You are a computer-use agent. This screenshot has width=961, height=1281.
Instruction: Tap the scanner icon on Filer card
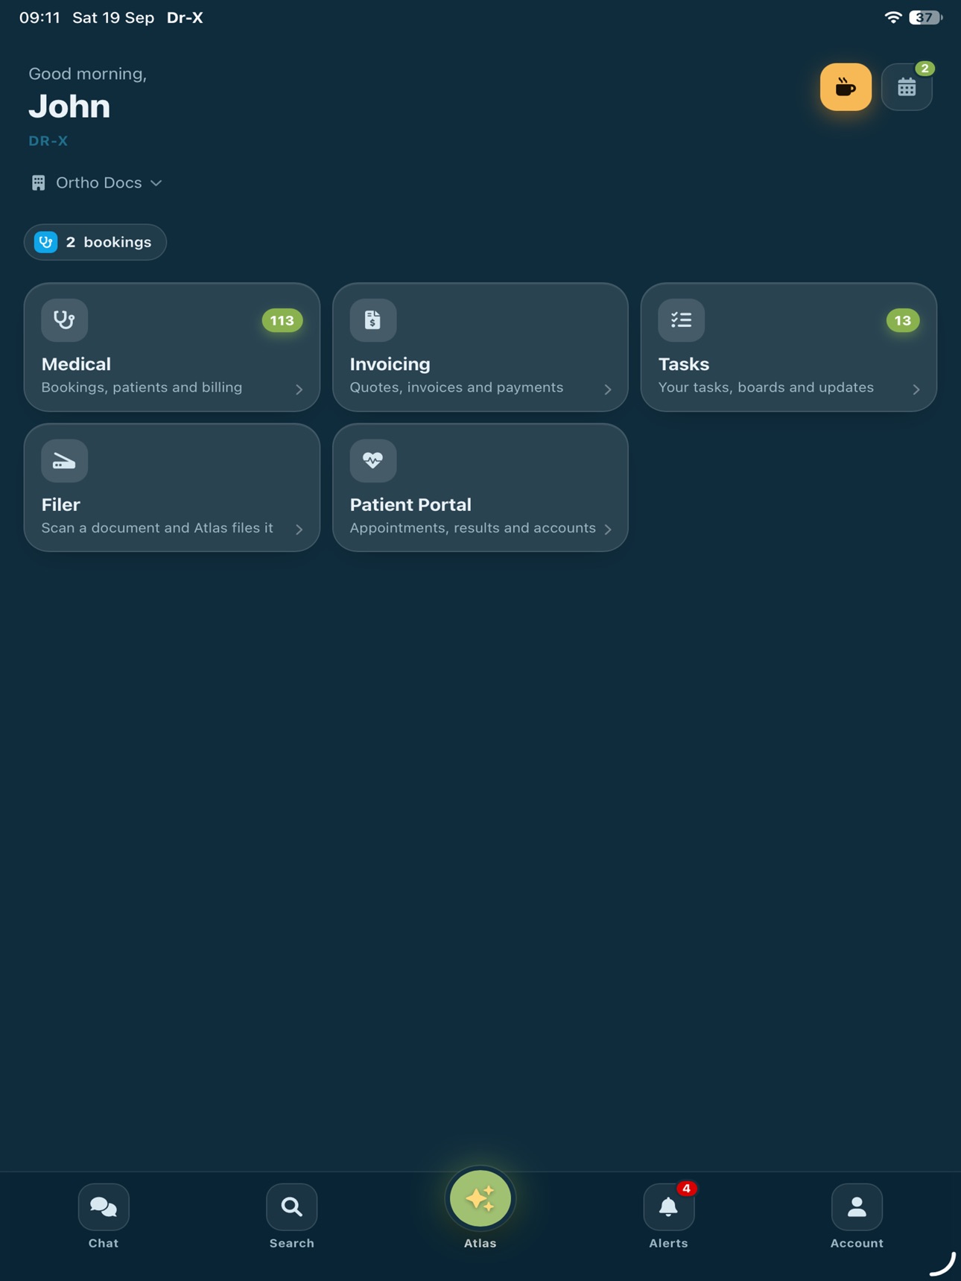click(64, 460)
